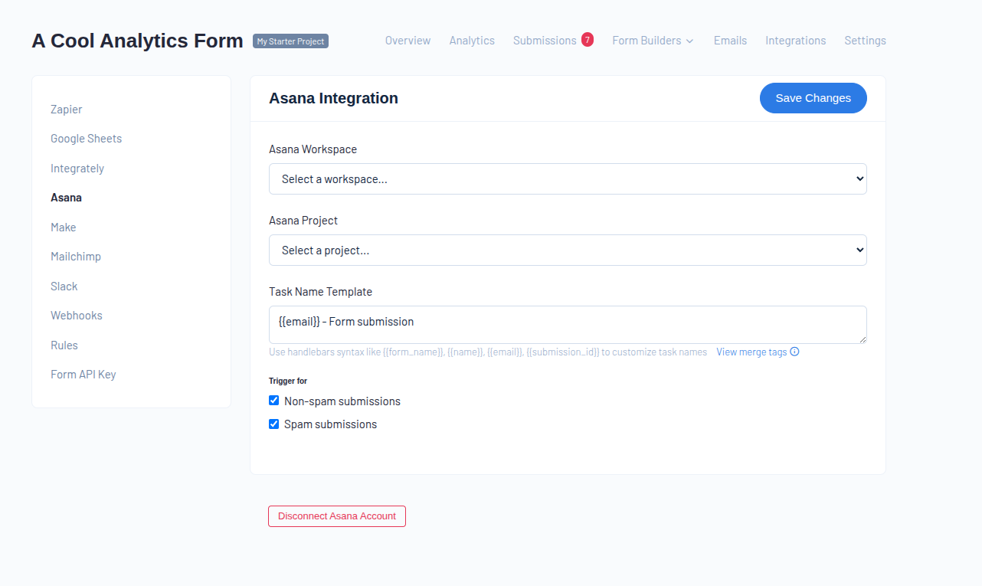Viewport: 982px width, 586px height.
Task: Click the Asana Integration heading
Action: (333, 98)
